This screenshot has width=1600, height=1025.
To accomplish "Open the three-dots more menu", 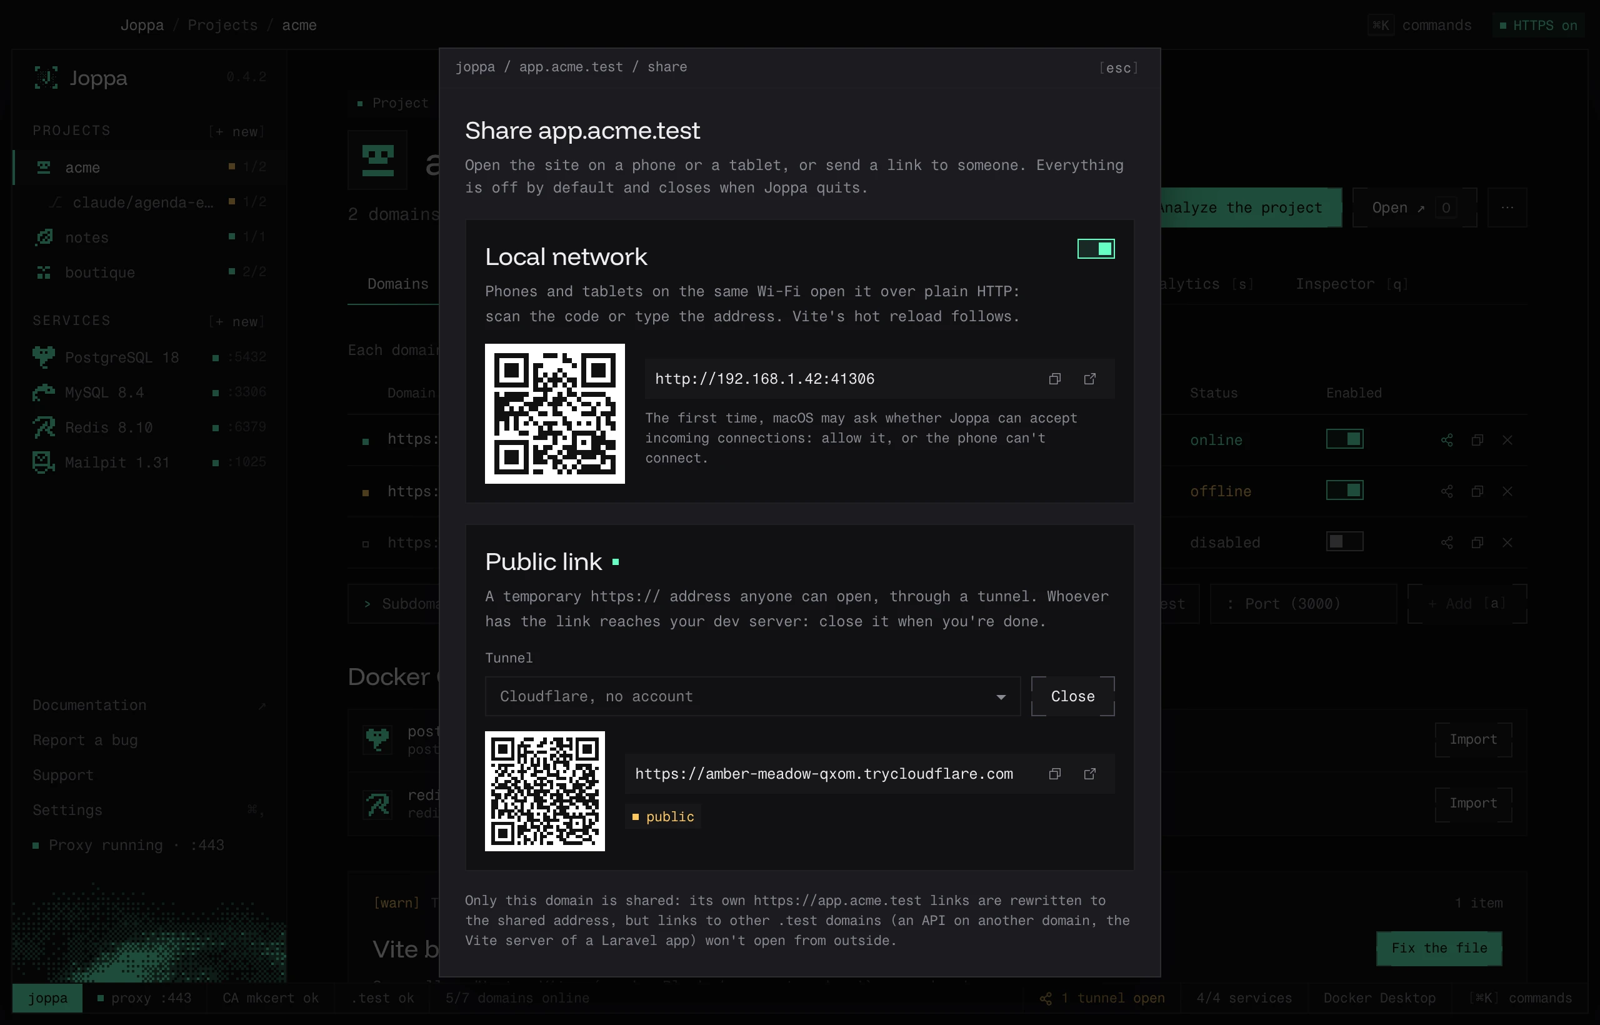I will point(1507,207).
